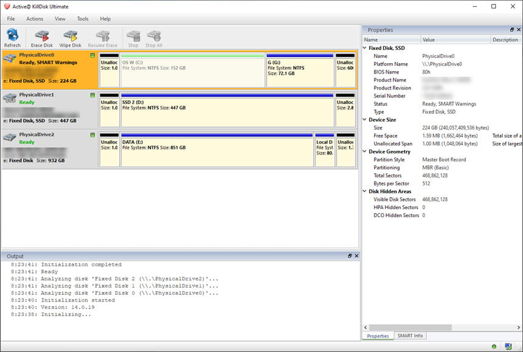Switch to the Properties tab at the bottom
This screenshot has height=352, width=523.
pyautogui.click(x=378, y=336)
